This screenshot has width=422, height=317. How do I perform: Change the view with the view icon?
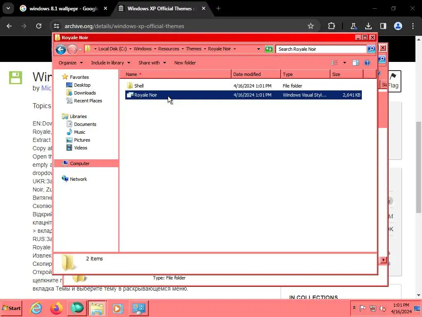335,63
